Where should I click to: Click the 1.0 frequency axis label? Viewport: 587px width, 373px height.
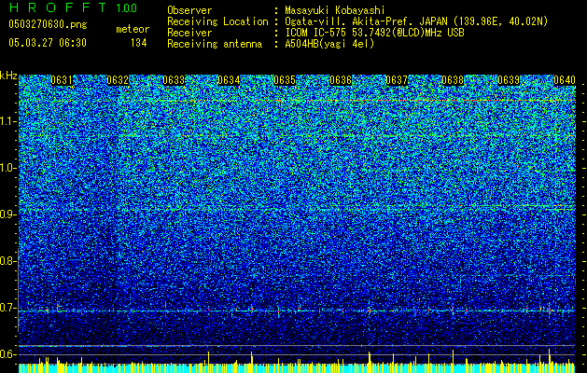[x=7, y=168]
